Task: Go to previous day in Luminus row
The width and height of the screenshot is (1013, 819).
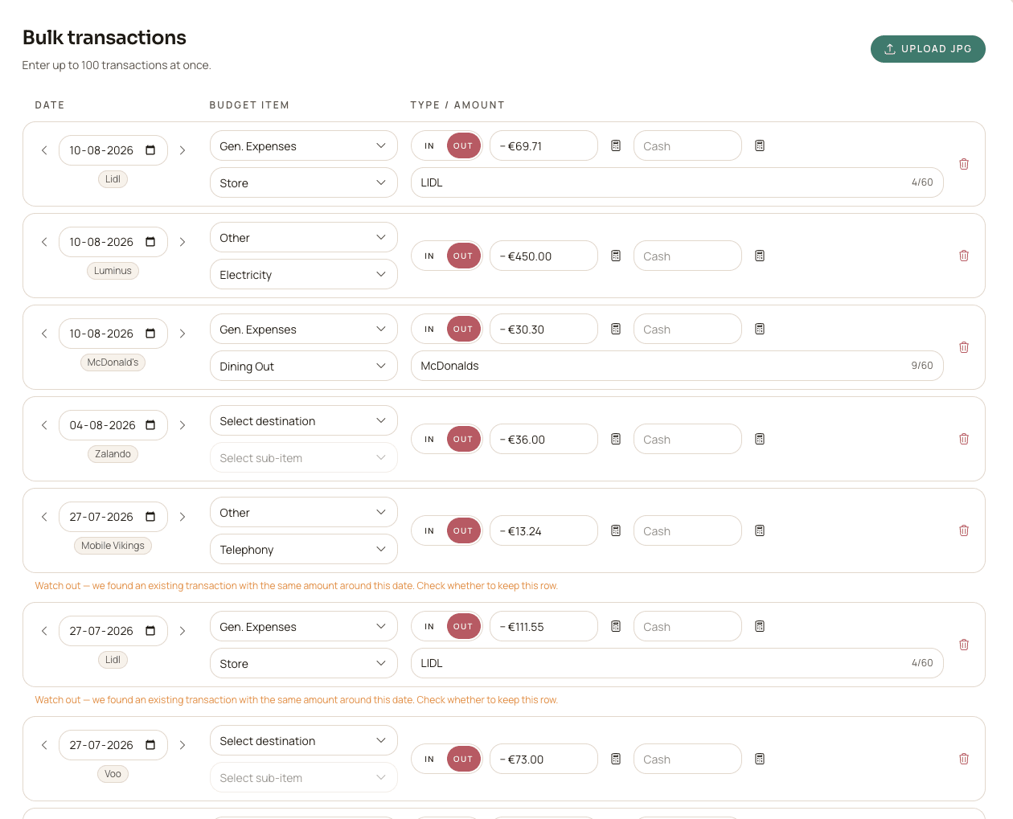Action: coord(44,242)
